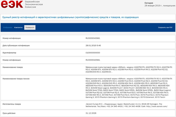This screenshot has height=117, width=176.
Task: Click the Asrock Europe B.V. manufacturer address
Action: [x=127, y=105]
